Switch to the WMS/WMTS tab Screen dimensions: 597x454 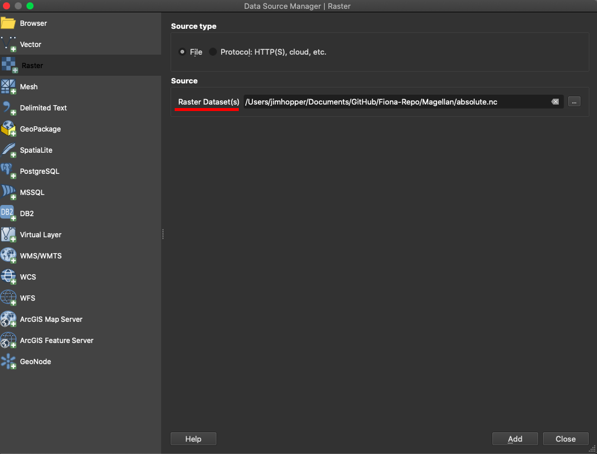(41, 256)
